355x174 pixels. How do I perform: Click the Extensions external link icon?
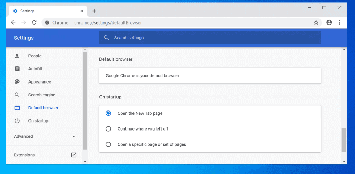pyautogui.click(x=74, y=155)
